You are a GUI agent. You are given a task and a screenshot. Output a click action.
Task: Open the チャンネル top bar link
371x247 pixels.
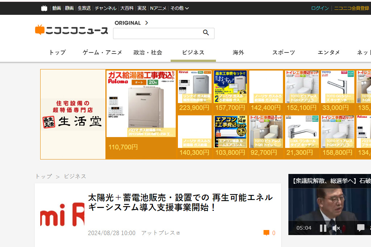coord(105,8)
